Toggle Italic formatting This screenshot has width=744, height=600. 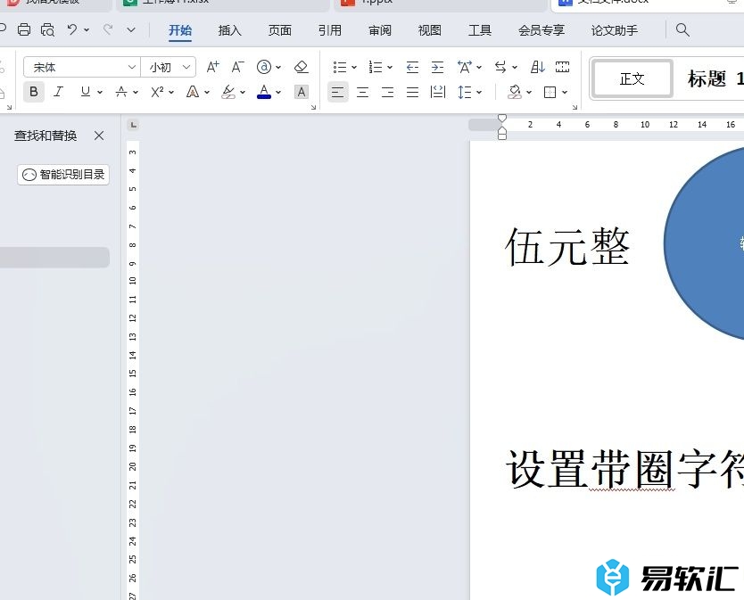coord(58,92)
